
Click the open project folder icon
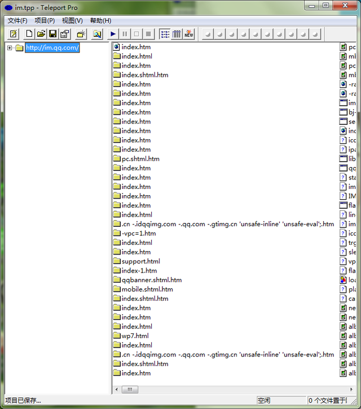pos(41,34)
